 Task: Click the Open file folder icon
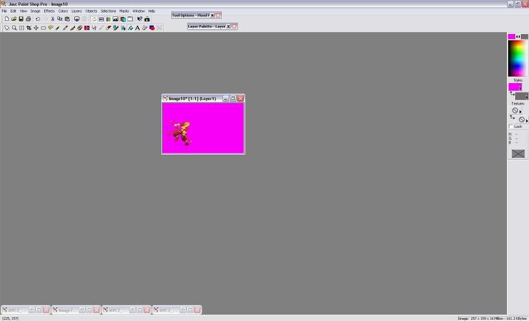tap(14, 20)
